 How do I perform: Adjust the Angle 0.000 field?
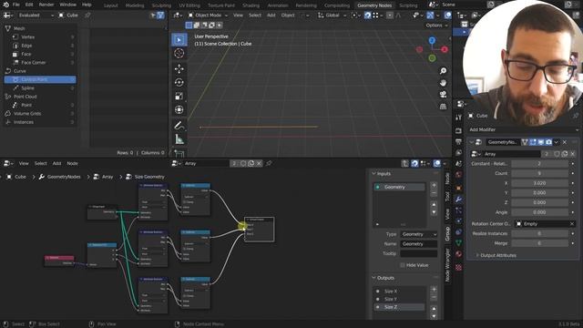pyautogui.click(x=540, y=212)
